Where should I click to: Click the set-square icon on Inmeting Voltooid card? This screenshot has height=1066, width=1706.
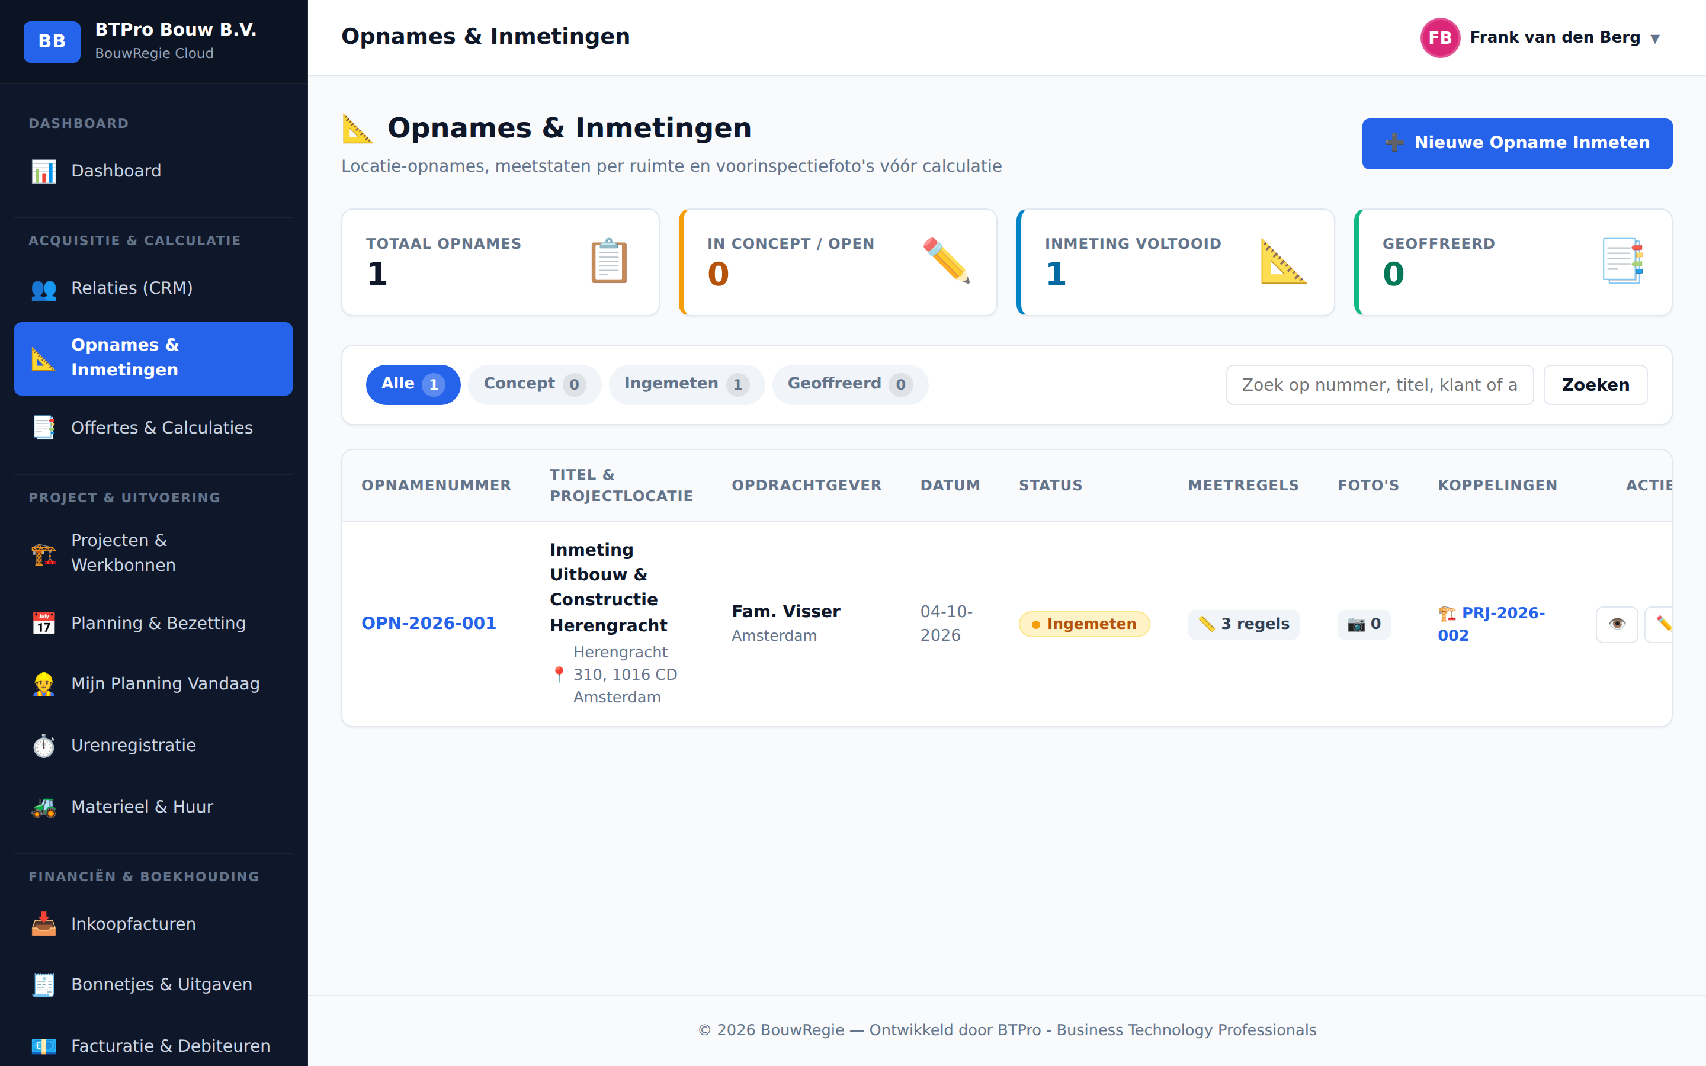pyautogui.click(x=1283, y=262)
